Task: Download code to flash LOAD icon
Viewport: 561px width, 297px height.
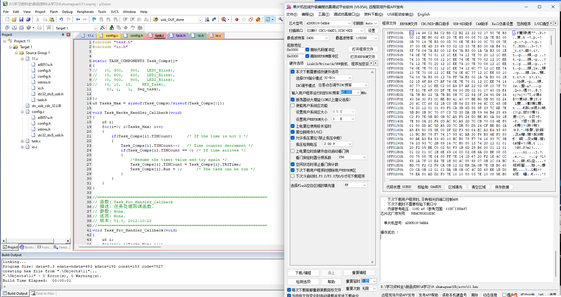Action: pyautogui.click(x=49, y=28)
